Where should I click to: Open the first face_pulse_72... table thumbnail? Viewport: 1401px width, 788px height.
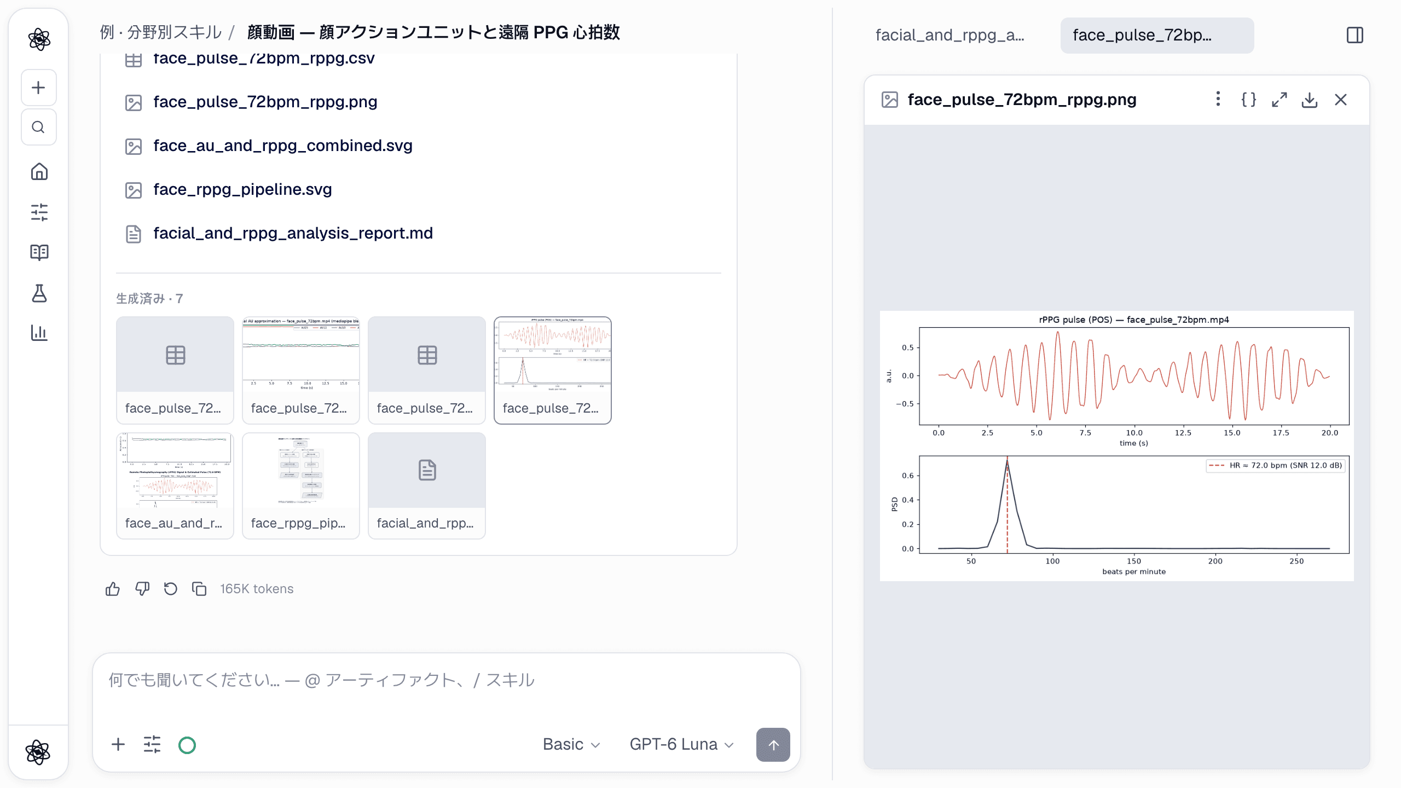click(175, 370)
